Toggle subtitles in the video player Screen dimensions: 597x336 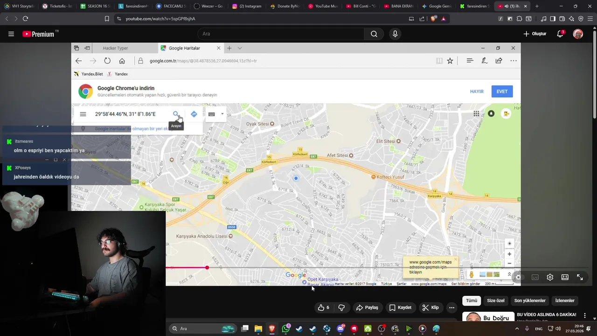click(535, 277)
